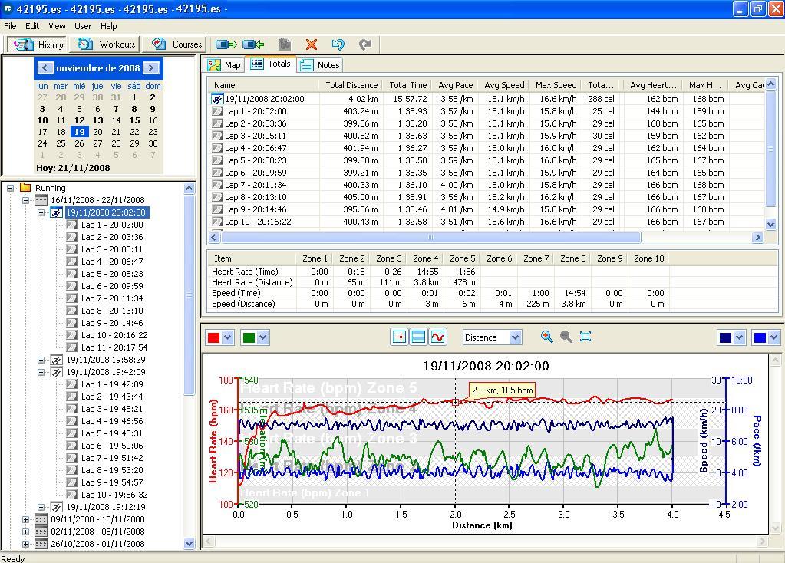The image size is (785, 563).
Task: Zoom in on the chart
Action: tap(546, 337)
